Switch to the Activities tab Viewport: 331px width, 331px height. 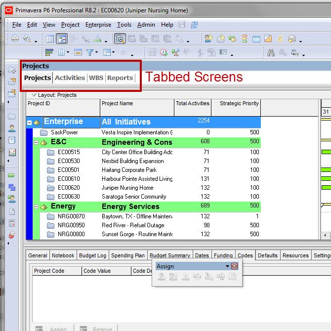click(70, 78)
